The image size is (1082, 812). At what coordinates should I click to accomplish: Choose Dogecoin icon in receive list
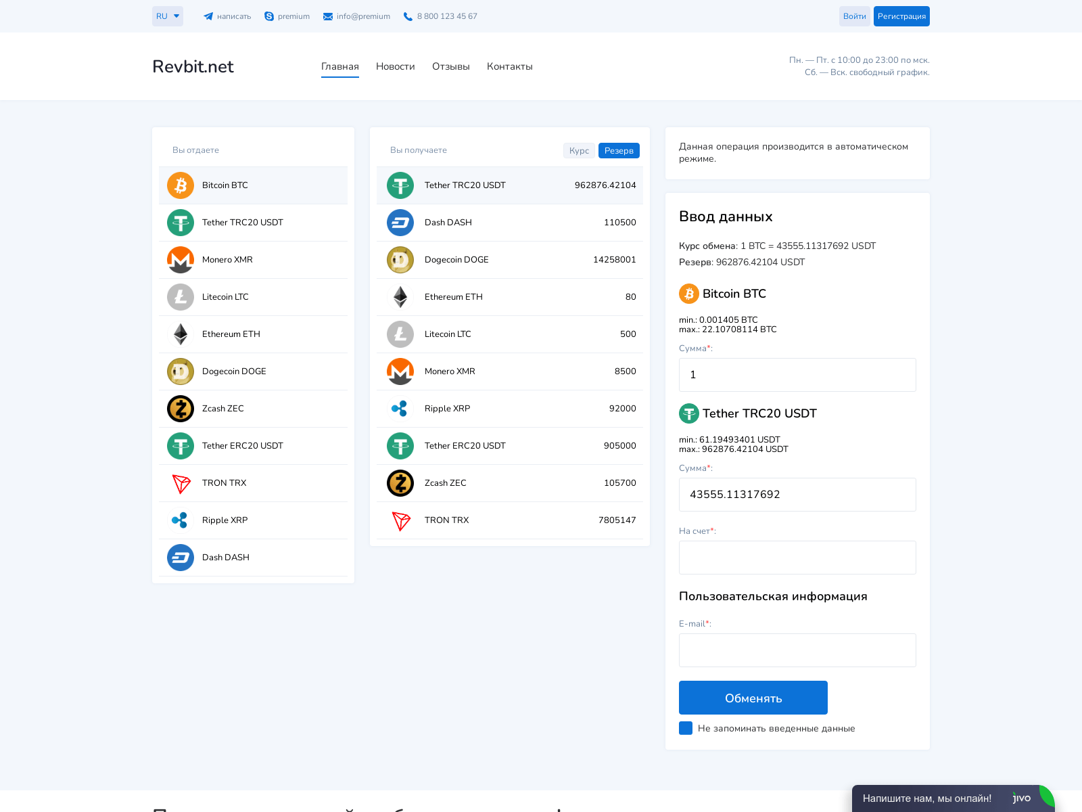click(400, 260)
